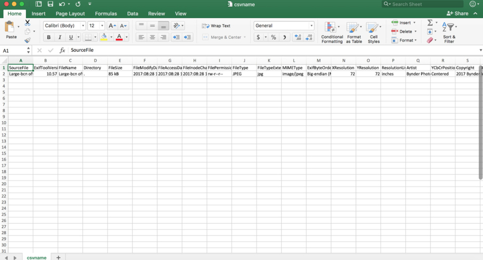Enable Wrap Text
The height and width of the screenshot is (260, 483).
(216, 26)
